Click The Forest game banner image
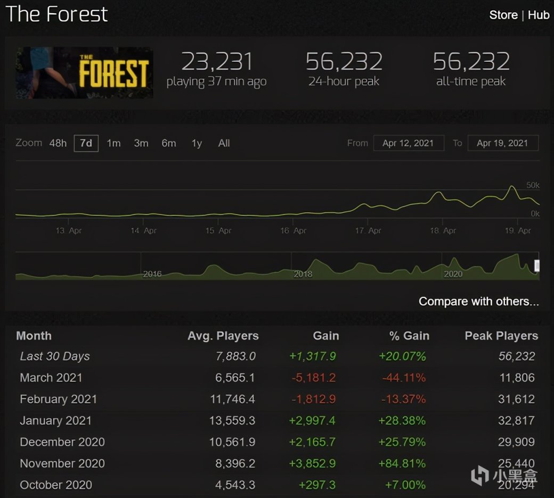The height and width of the screenshot is (498, 554). [x=85, y=73]
